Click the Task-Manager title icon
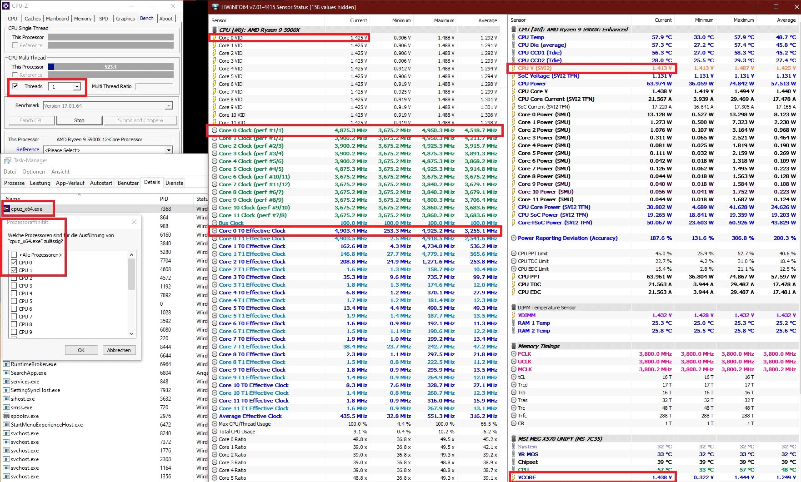The width and height of the screenshot is (801, 482). coord(8,160)
